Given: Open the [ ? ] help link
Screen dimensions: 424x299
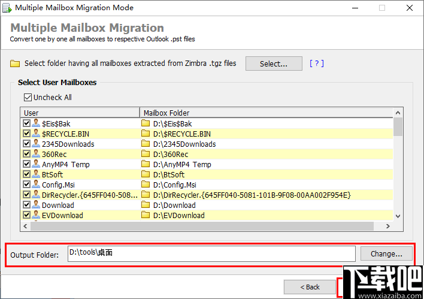Looking at the screenshot, I should (316, 64).
